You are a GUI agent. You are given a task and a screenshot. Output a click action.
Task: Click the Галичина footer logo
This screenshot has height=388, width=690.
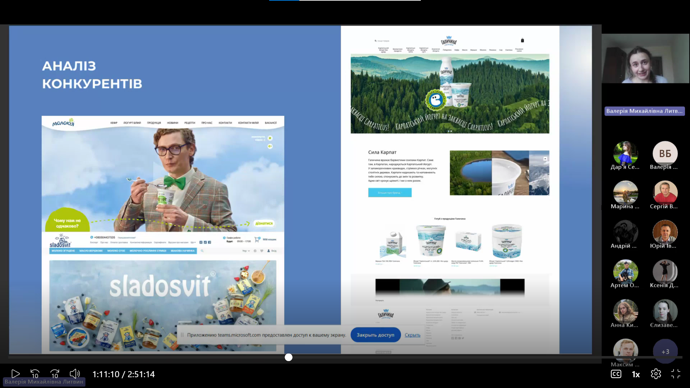pyautogui.click(x=386, y=314)
